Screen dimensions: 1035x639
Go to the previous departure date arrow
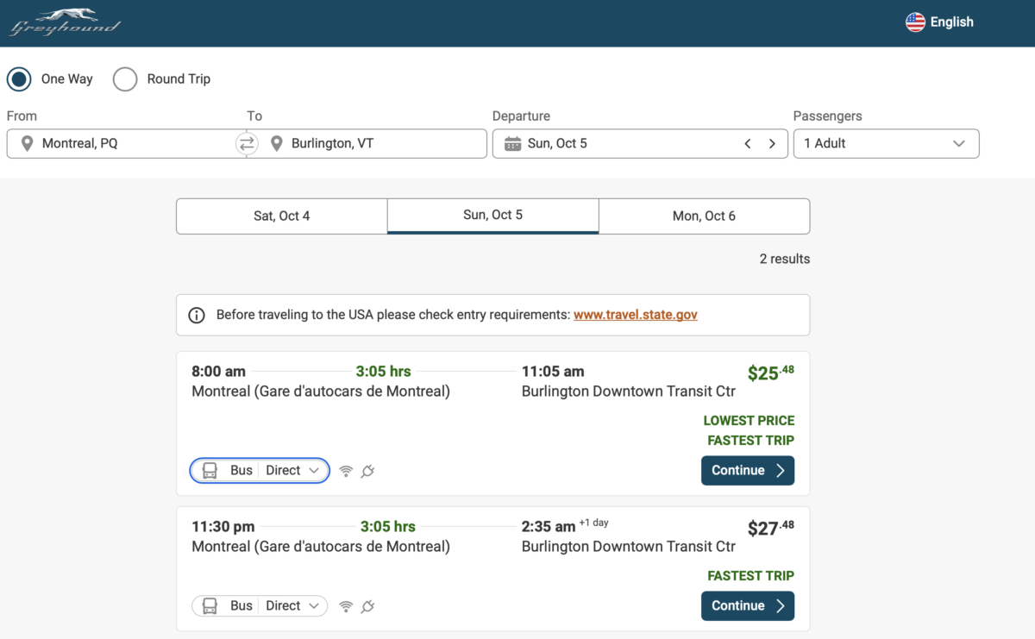point(748,144)
